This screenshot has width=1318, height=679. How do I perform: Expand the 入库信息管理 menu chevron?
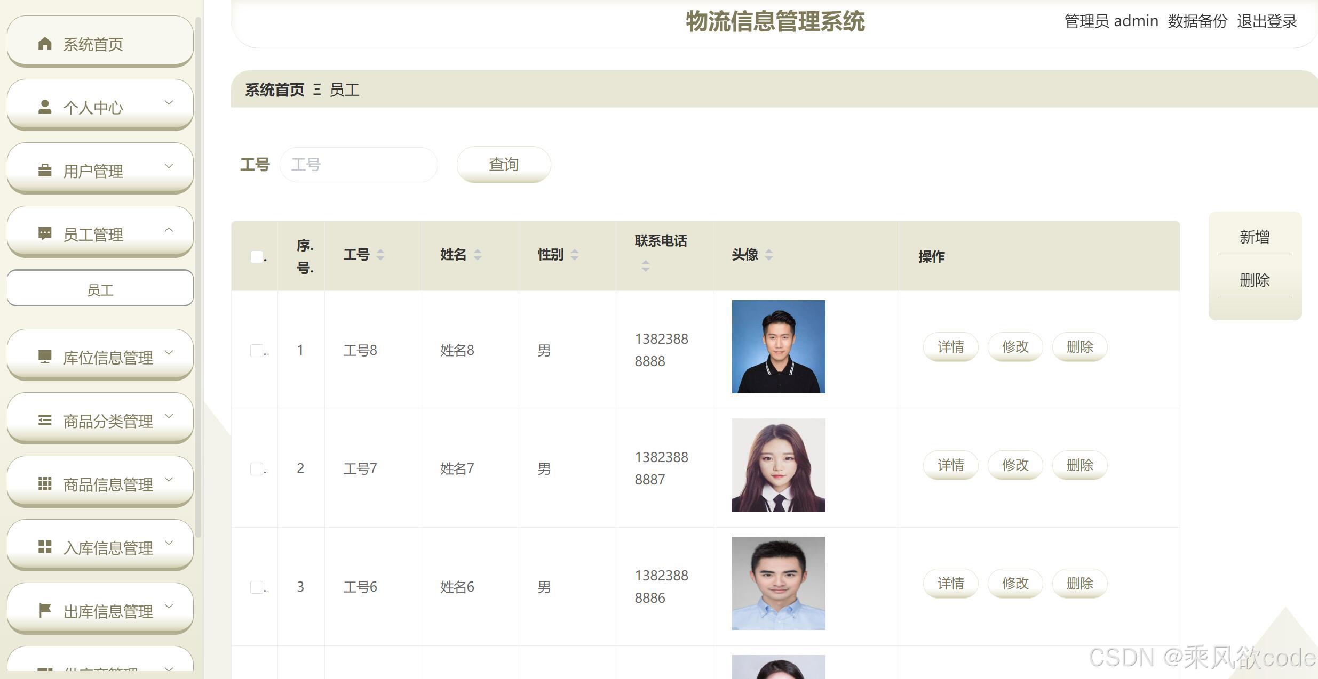[x=169, y=543]
